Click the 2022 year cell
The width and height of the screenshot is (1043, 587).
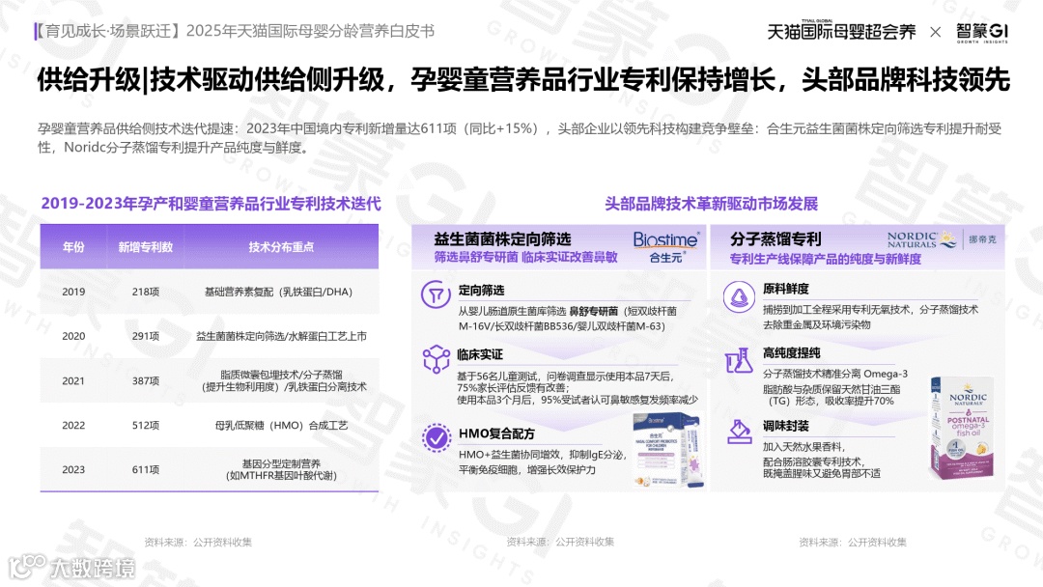pos(73,426)
